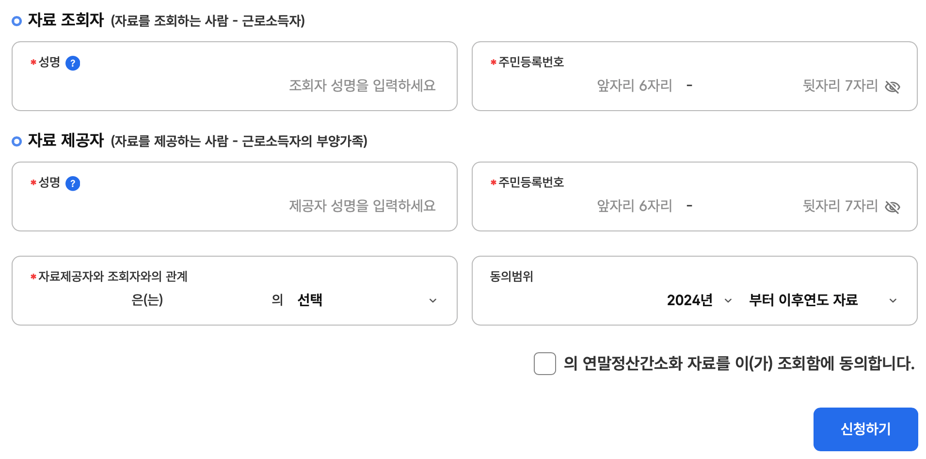
Task: Toggle visibility of 제공자 뒷자리 7자리 digits
Action: tap(894, 207)
